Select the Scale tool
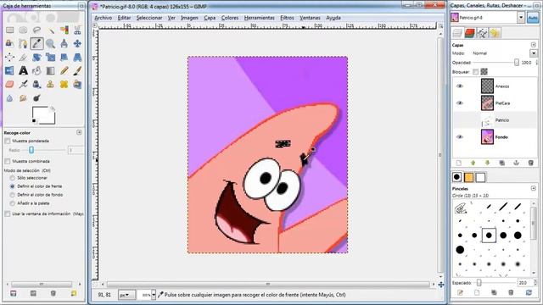The width and height of the screenshot is (543, 305). [x=50, y=57]
